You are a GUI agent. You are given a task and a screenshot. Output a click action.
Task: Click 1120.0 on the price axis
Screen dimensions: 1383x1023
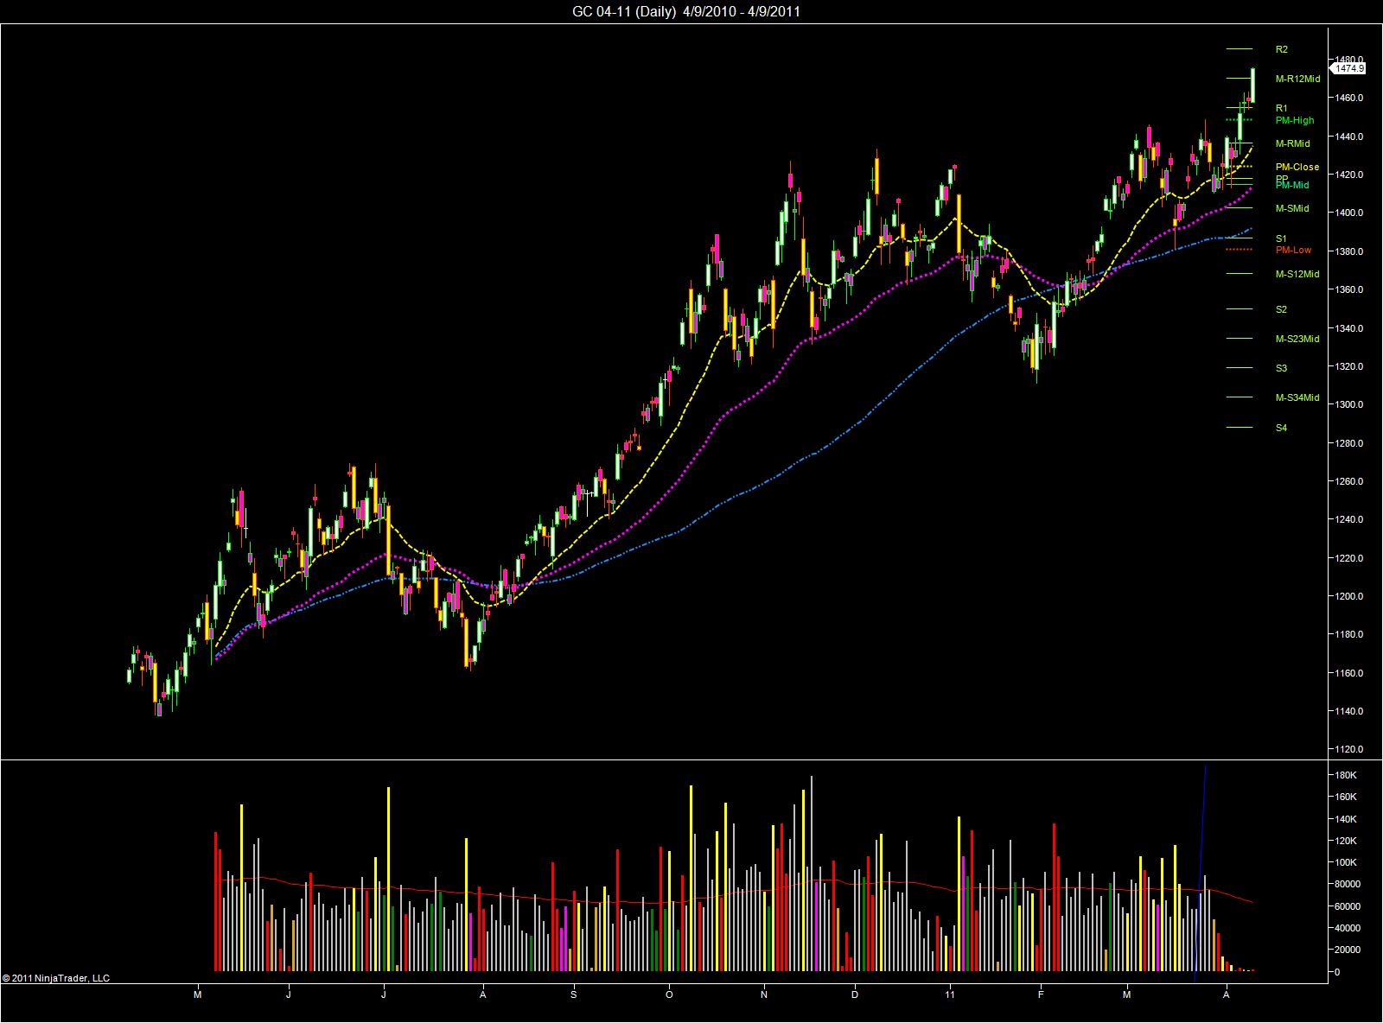point(1349,749)
